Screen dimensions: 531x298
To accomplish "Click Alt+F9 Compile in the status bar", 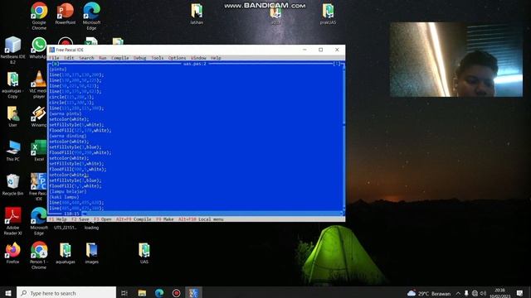I will [134, 219].
